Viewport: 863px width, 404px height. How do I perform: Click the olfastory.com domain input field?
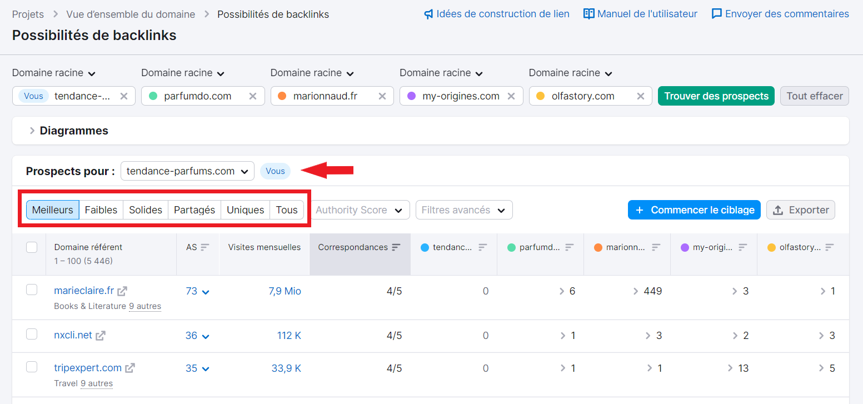click(x=591, y=96)
